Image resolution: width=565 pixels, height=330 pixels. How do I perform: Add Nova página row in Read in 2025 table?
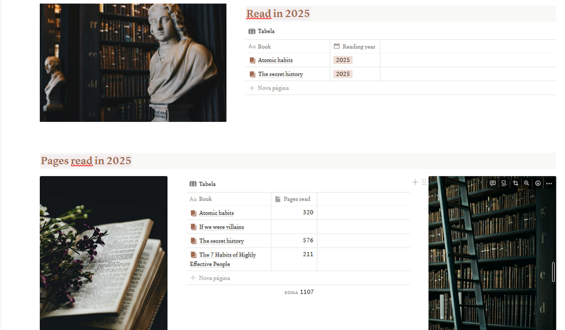click(x=401, y=88)
